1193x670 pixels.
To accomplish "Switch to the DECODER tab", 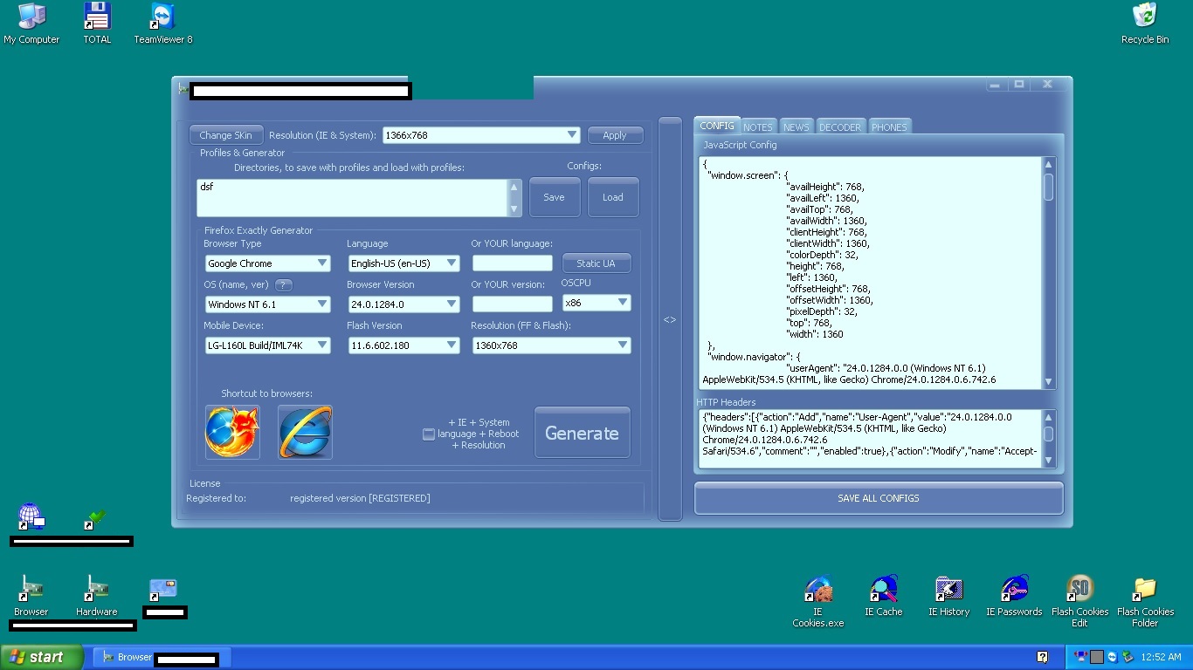I will pos(840,126).
